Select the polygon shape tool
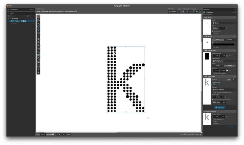Image resolution: width=244 pixels, height=145 pixels. (x=38, y=33)
